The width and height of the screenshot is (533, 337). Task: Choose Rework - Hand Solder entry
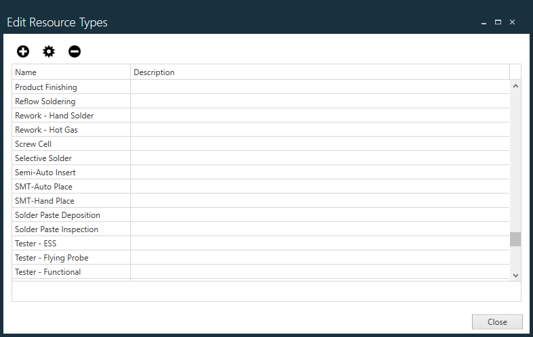54,116
